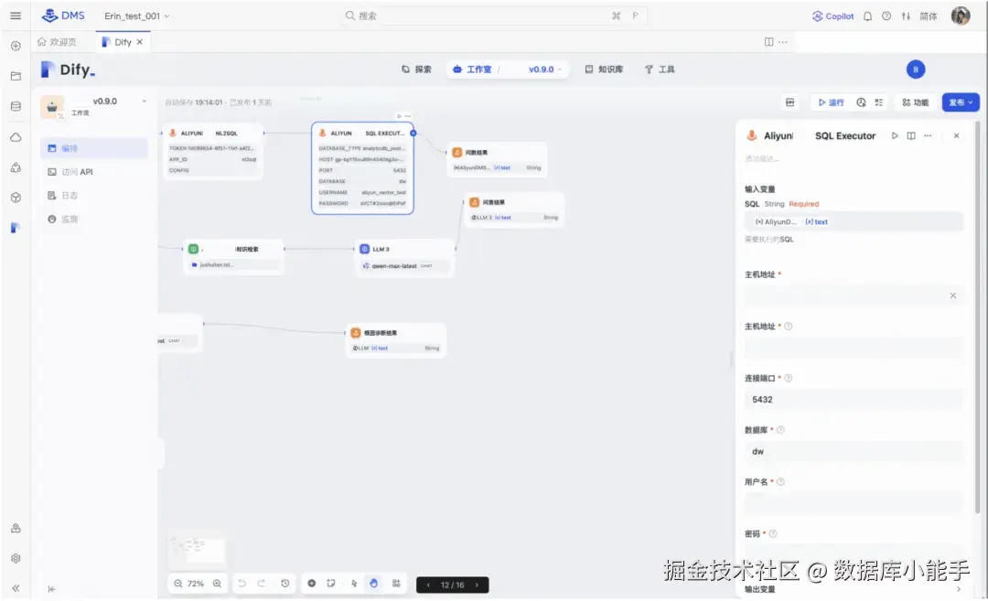This screenshot has height=601, width=988.
Task: Click the blue B user avatar
Action: tap(916, 70)
